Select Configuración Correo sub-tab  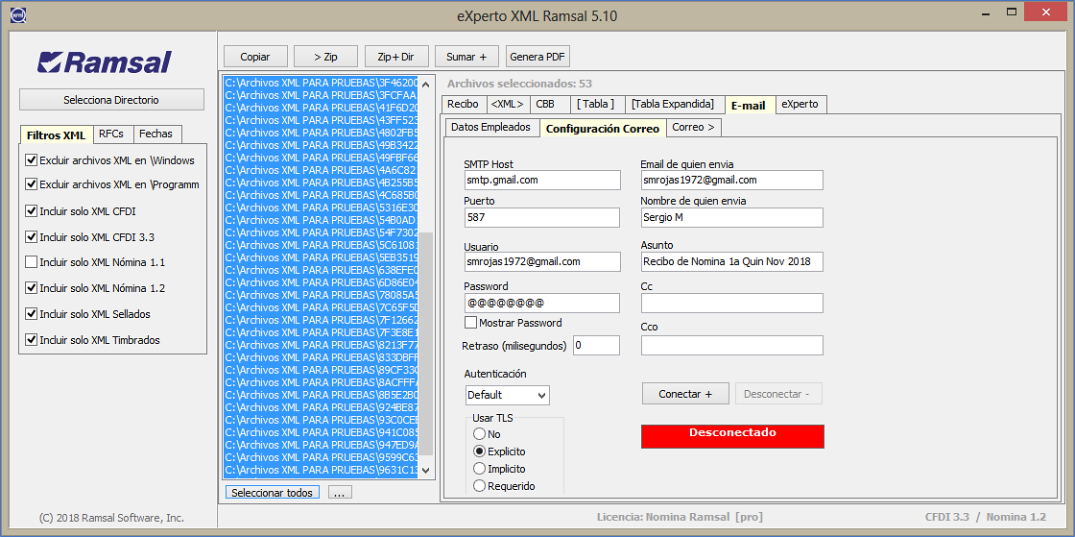(603, 129)
